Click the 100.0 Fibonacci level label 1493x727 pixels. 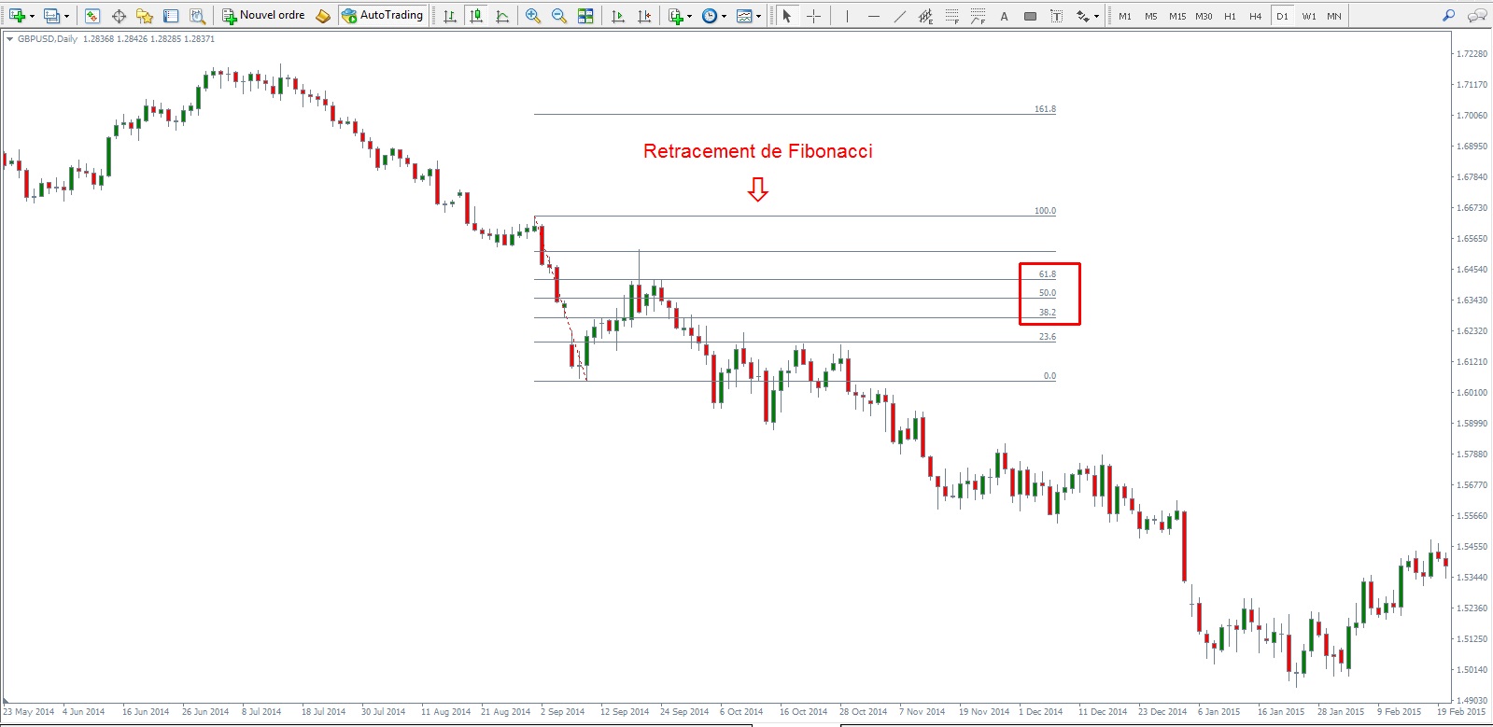tap(1045, 211)
